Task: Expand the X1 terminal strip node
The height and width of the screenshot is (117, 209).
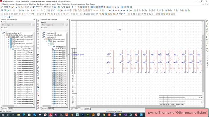Action: click(49, 43)
